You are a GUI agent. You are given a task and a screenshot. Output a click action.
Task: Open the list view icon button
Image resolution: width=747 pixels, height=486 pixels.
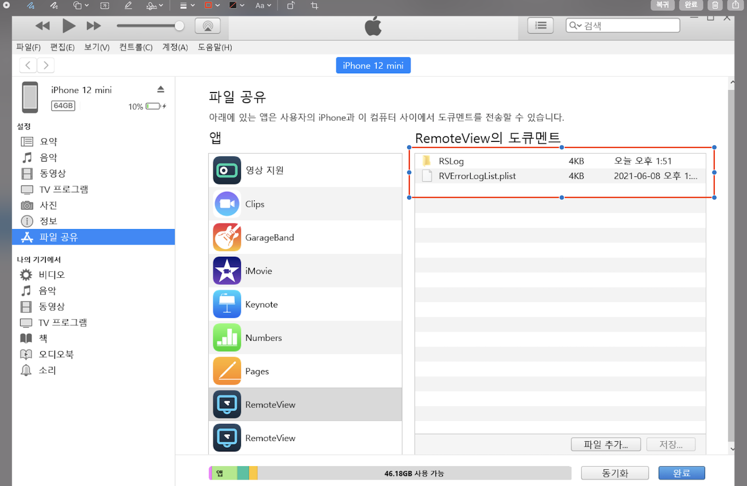point(540,26)
